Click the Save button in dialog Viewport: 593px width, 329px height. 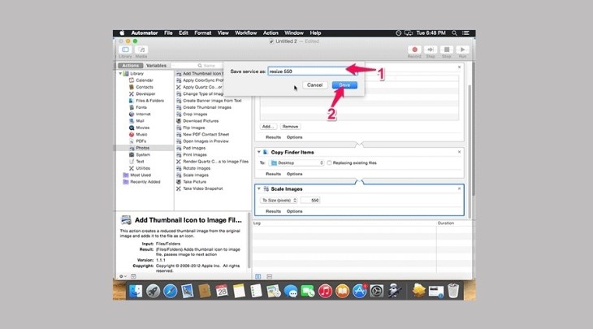click(x=344, y=85)
